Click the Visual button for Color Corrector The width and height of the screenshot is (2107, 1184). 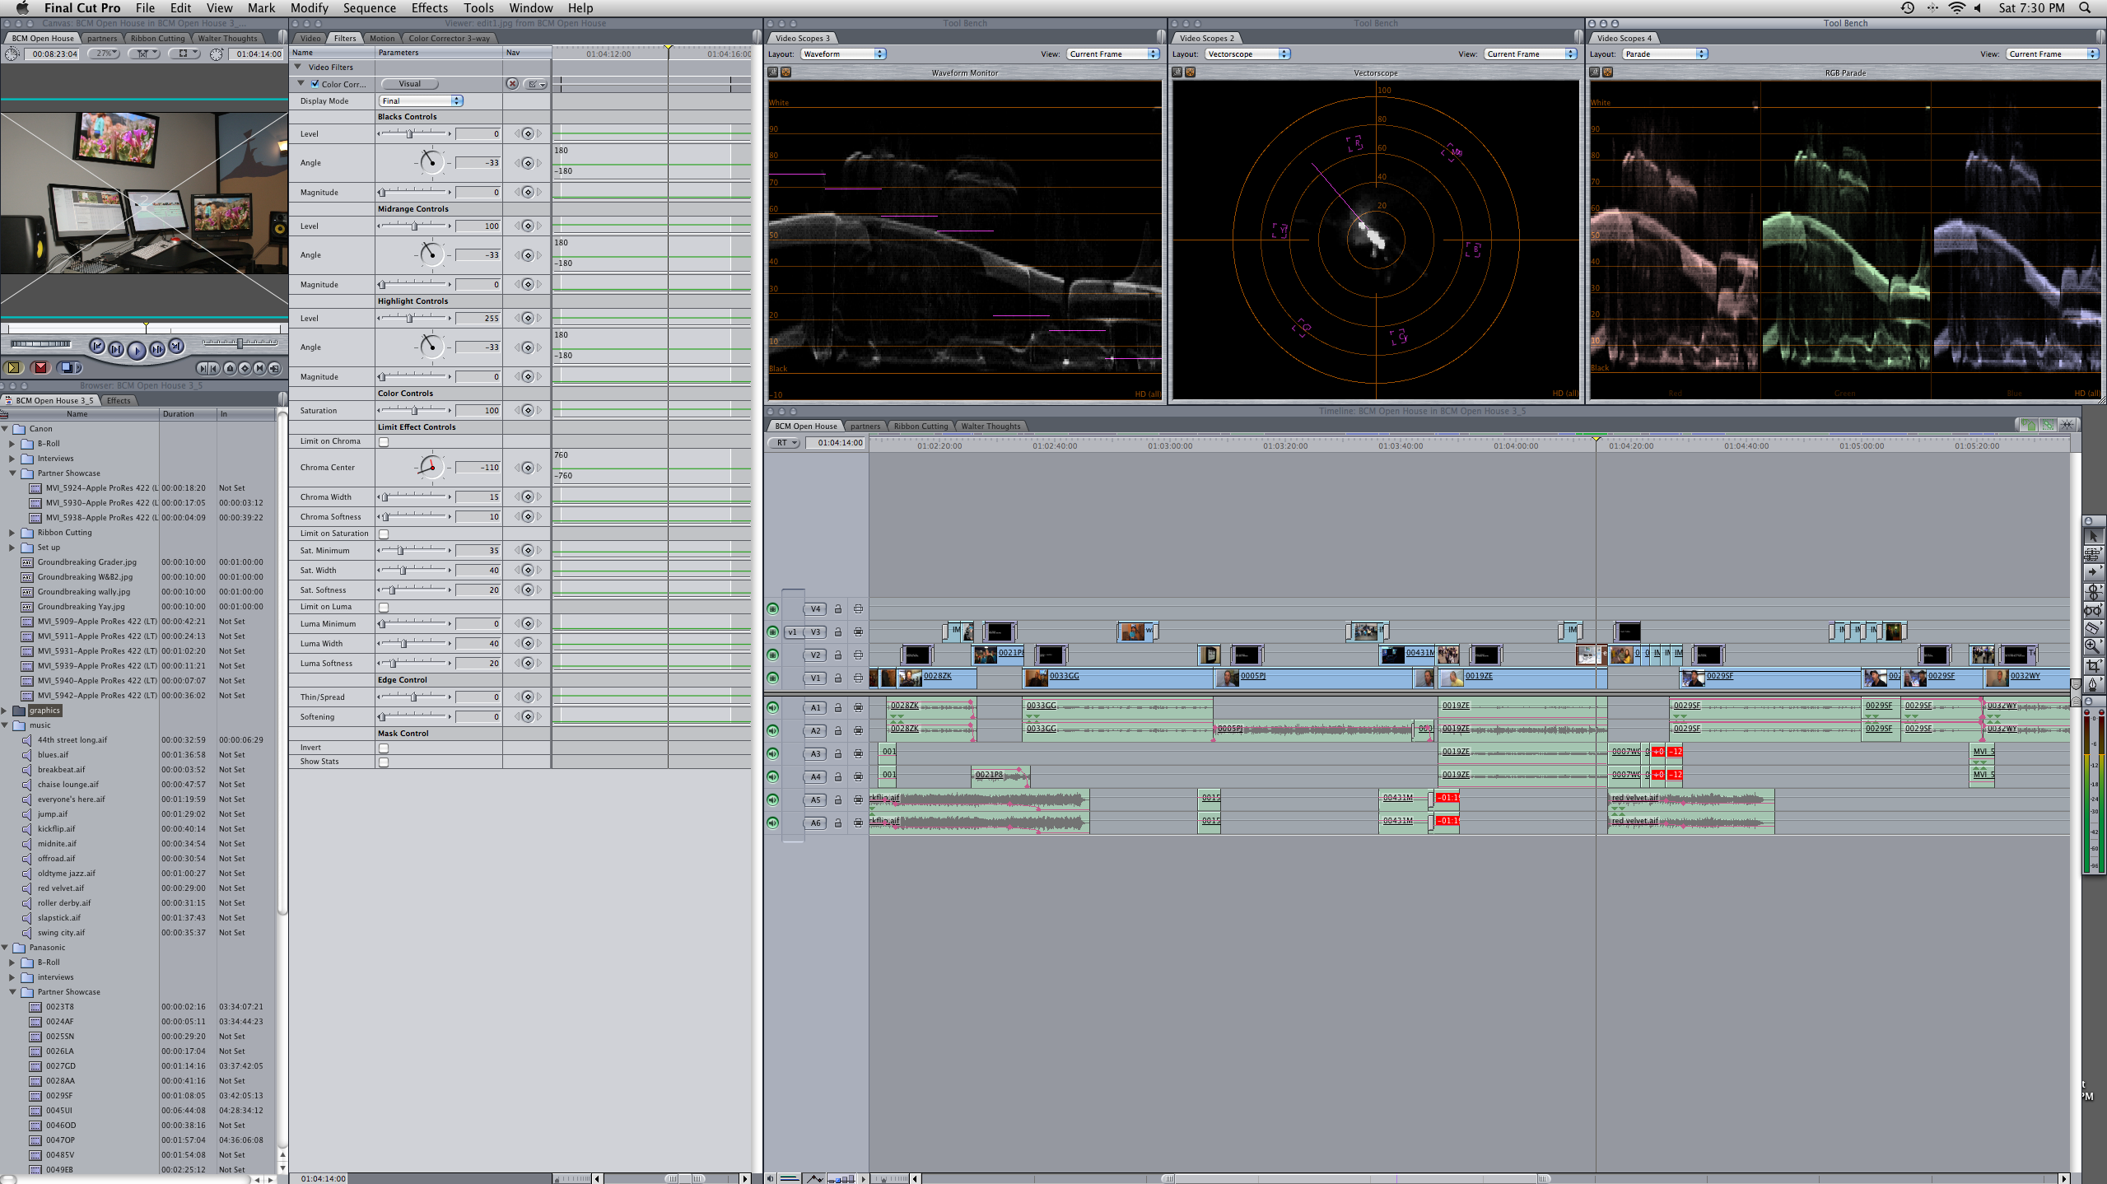409,84
